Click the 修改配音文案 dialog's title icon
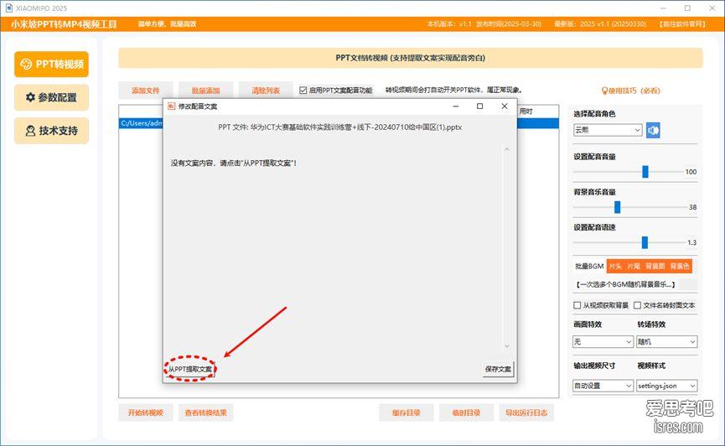 [171, 106]
